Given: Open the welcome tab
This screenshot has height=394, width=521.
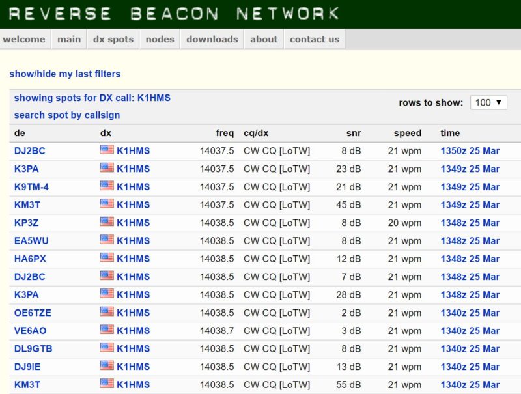Looking at the screenshot, I should pos(24,39).
